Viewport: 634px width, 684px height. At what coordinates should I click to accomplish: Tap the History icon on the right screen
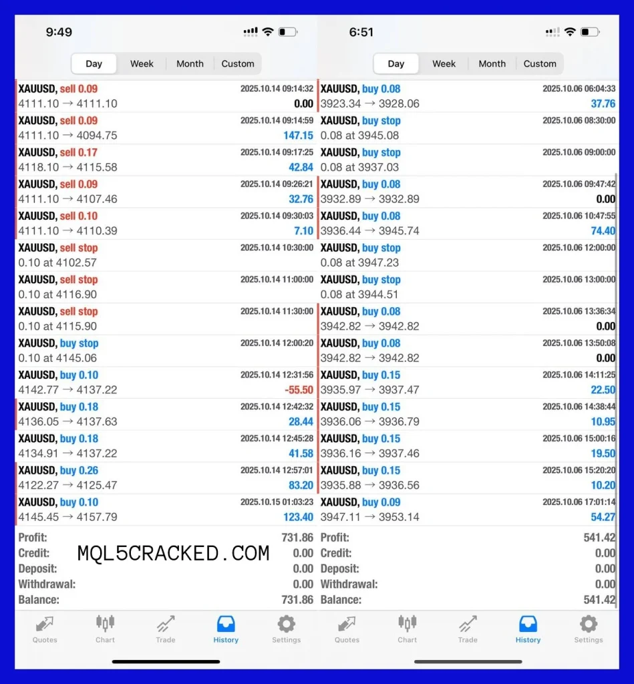(x=527, y=630)
